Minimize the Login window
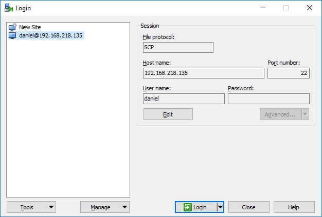Viewport: 322px width, 217px height. 263,8
